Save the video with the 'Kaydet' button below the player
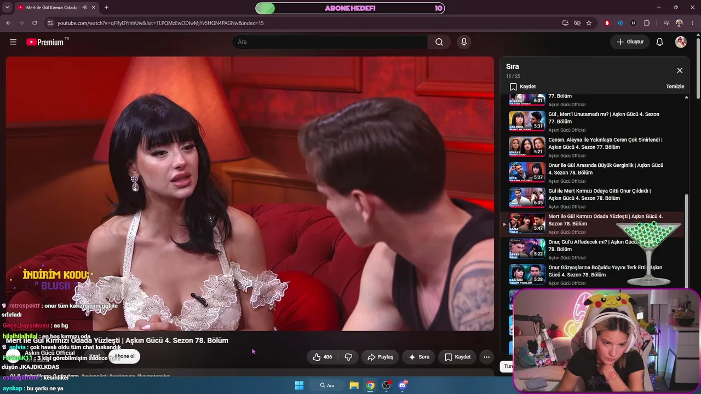 (x=458, y=357)
